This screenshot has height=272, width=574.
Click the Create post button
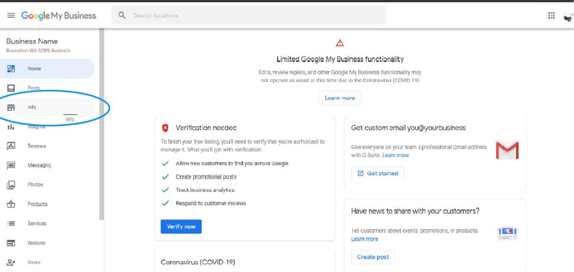(x=373, y=257)
